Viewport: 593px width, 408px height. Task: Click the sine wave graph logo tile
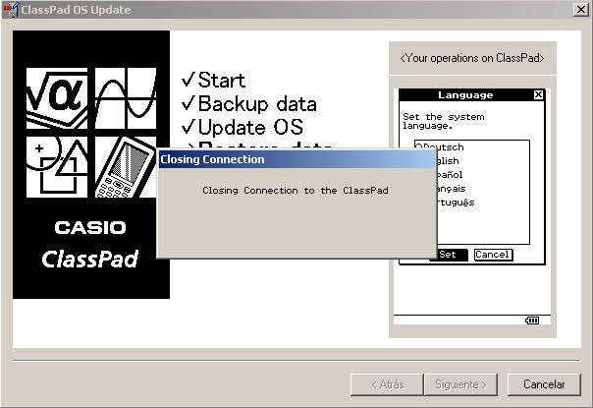click(x=126, y=98)
